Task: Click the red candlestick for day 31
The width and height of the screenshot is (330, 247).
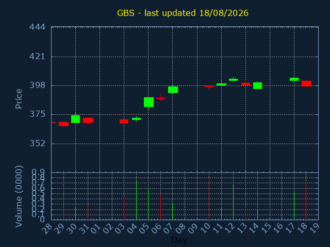Action: pos(88,120)
